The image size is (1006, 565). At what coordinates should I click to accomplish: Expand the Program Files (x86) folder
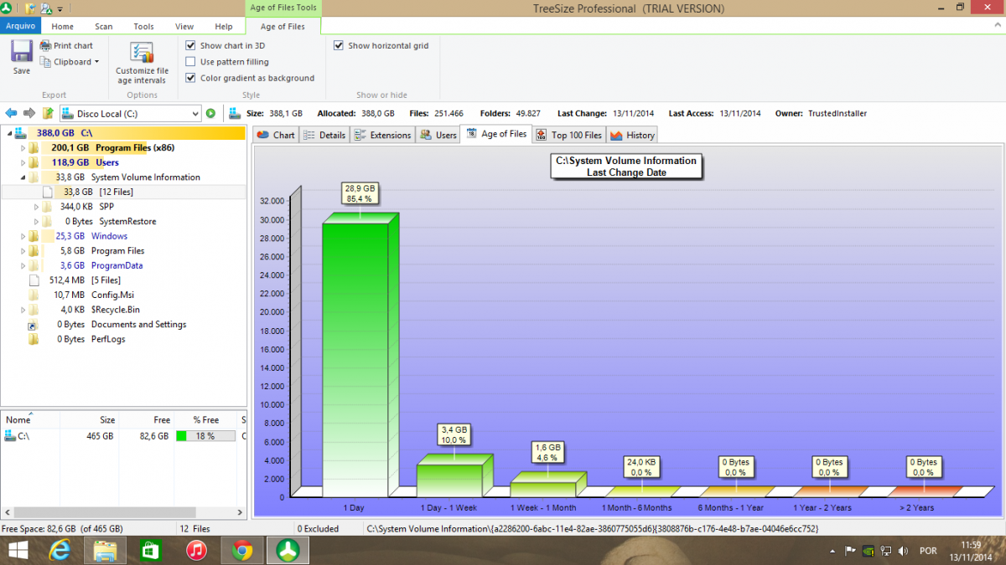tap(23, 148)
